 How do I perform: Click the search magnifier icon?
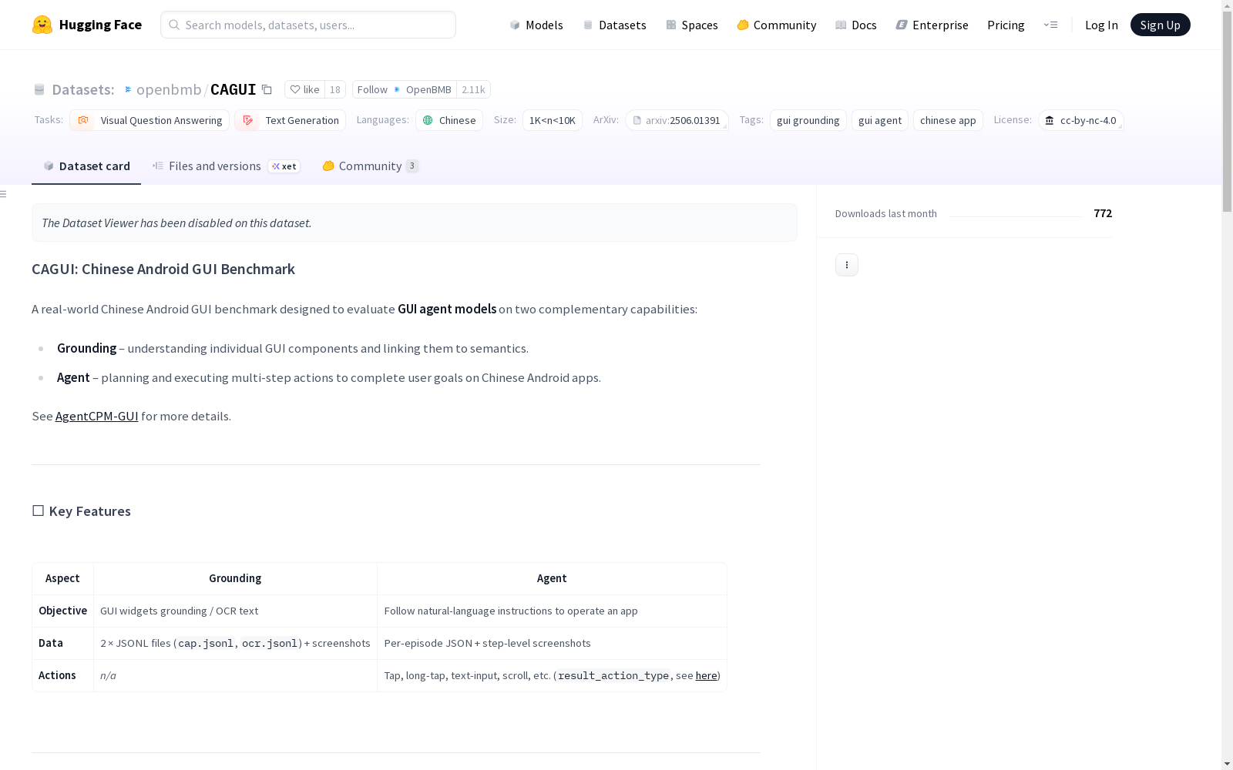pyautogui.click(x=174, y=25)
